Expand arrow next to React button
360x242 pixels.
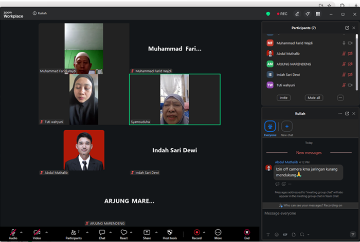131,232
